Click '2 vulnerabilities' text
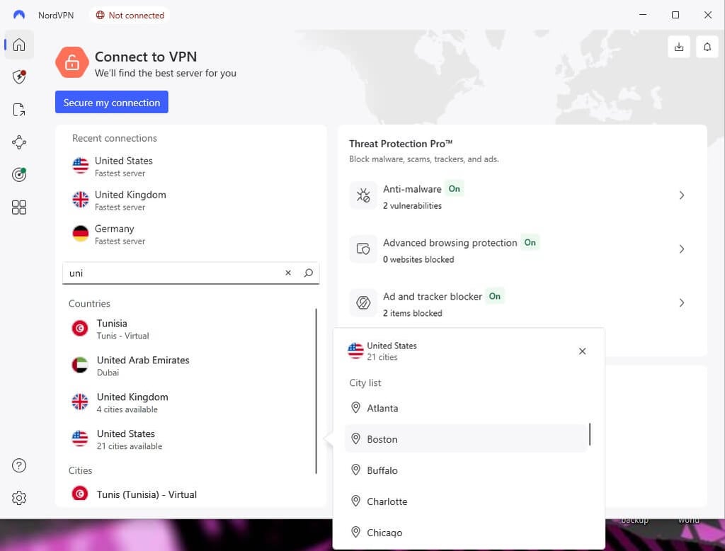725x551 pixels. click(412, 206)
